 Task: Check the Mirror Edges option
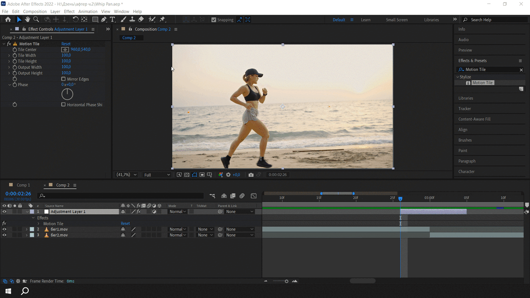64,79
